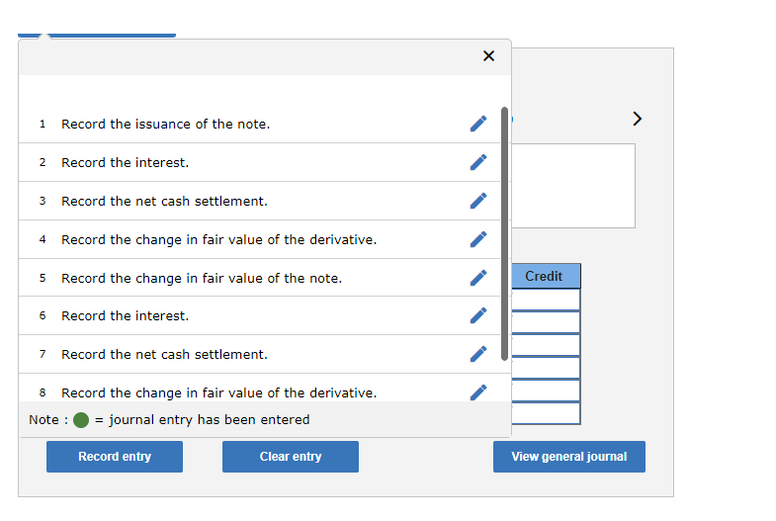
Task: Click pencil icon for issuance of the note
Action: tap(478, 124)
